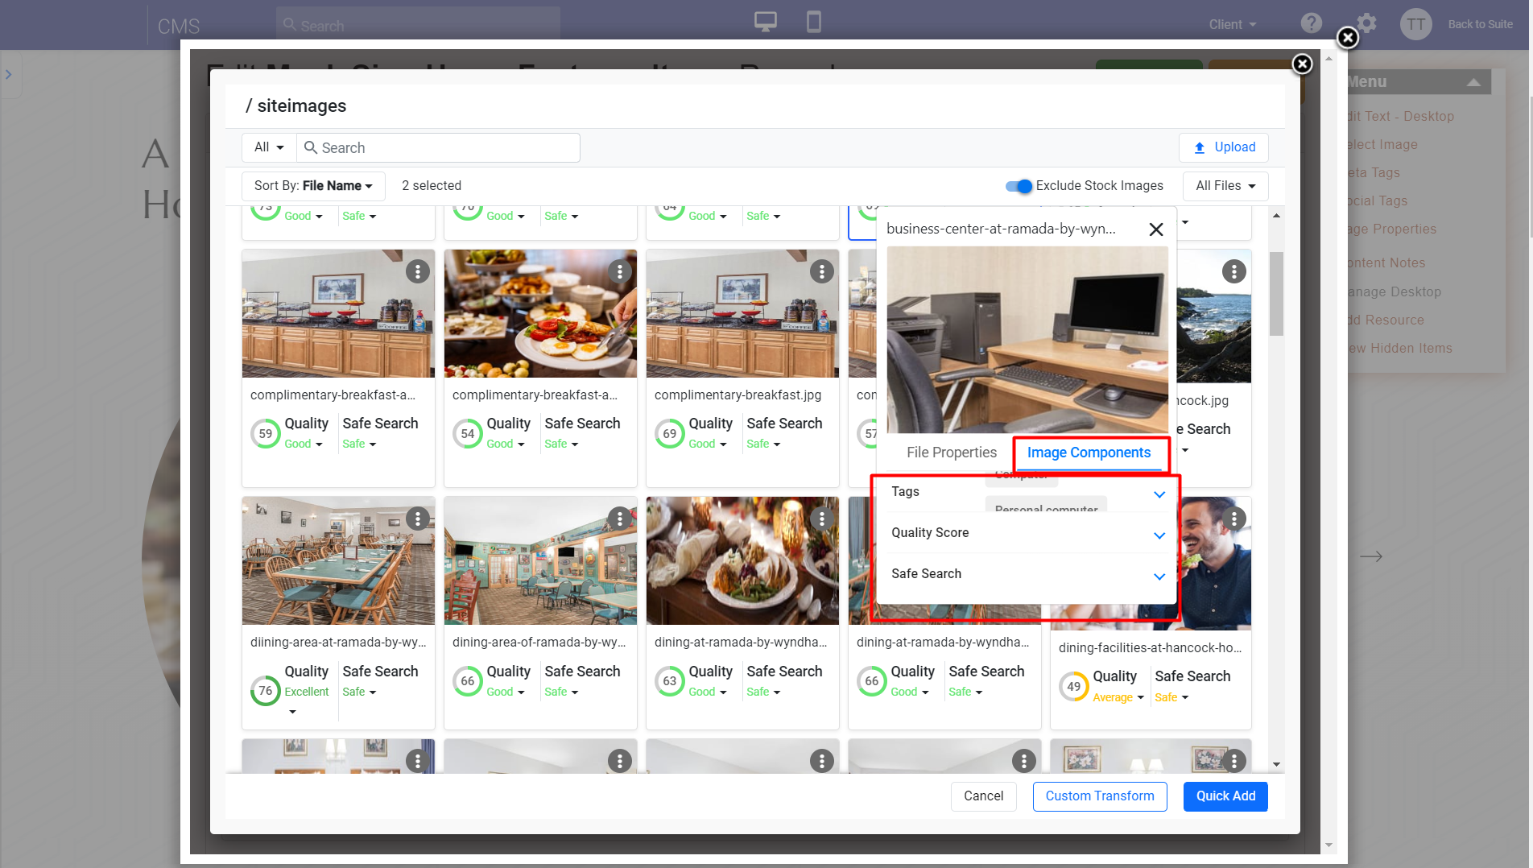Screen dimensions: 1533x868
Task: Click the '2 selected' status text
Action: [432, 186]
